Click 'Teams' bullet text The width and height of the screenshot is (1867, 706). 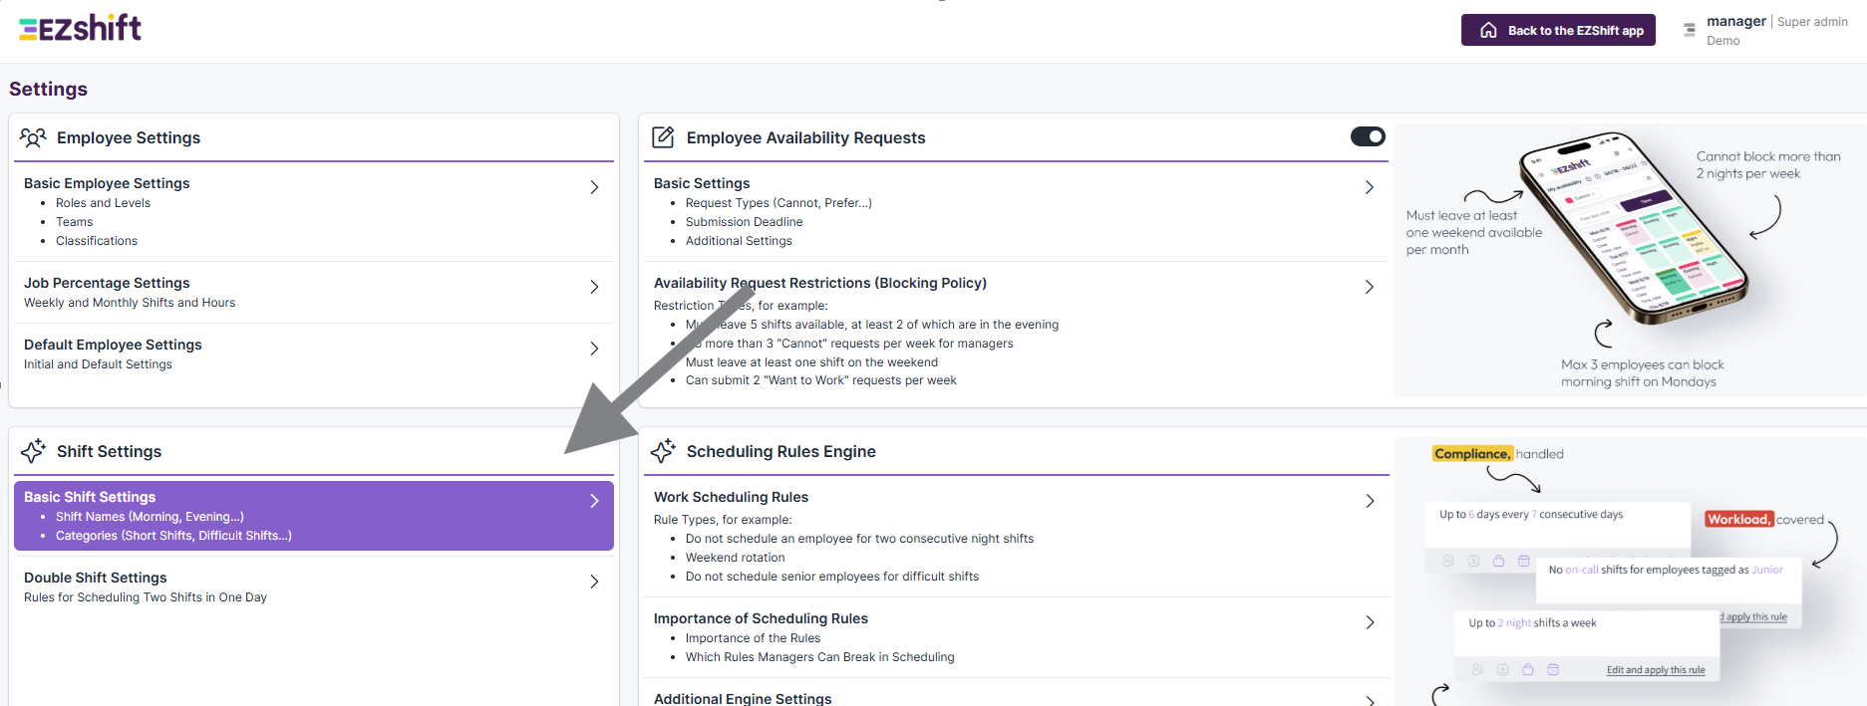click(74, 222)
